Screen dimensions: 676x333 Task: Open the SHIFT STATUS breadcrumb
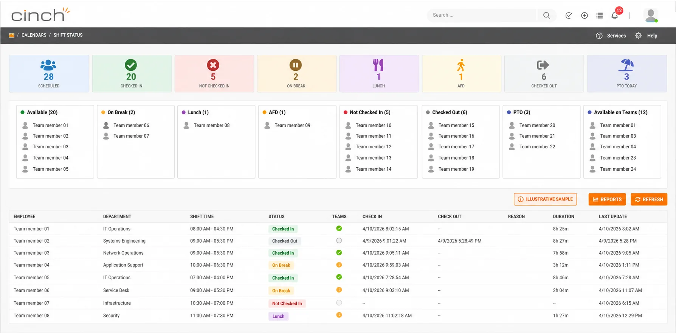(68, 35)
